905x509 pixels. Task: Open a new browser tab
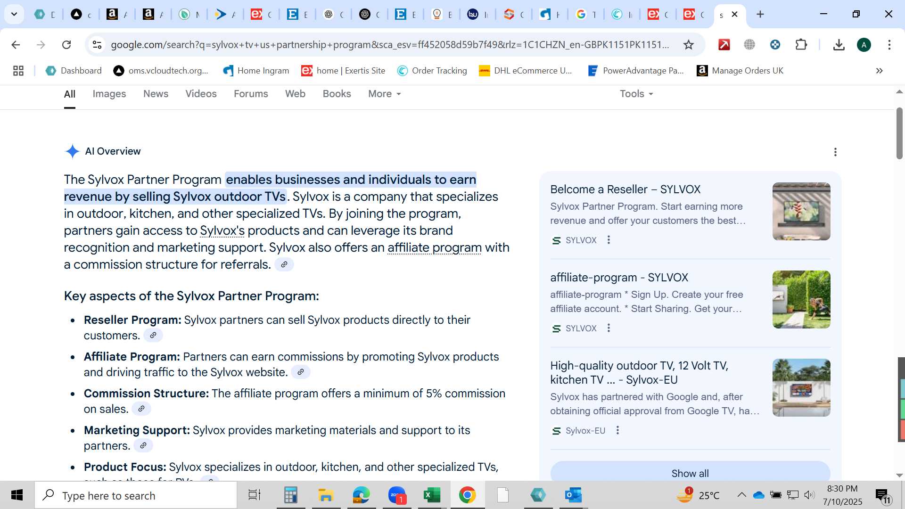[760, 14]
